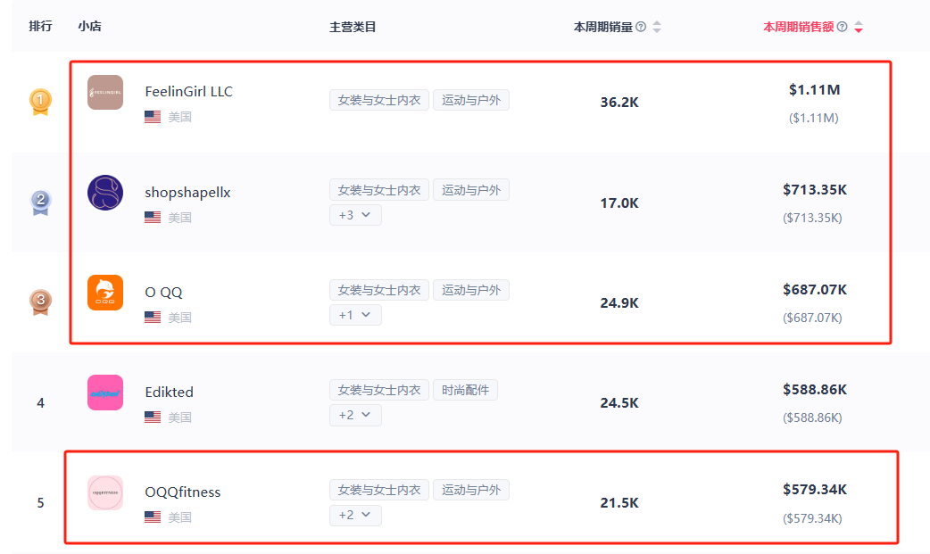
Task: Click the silver rank 2 medal
Action: (x=40, y=203)
